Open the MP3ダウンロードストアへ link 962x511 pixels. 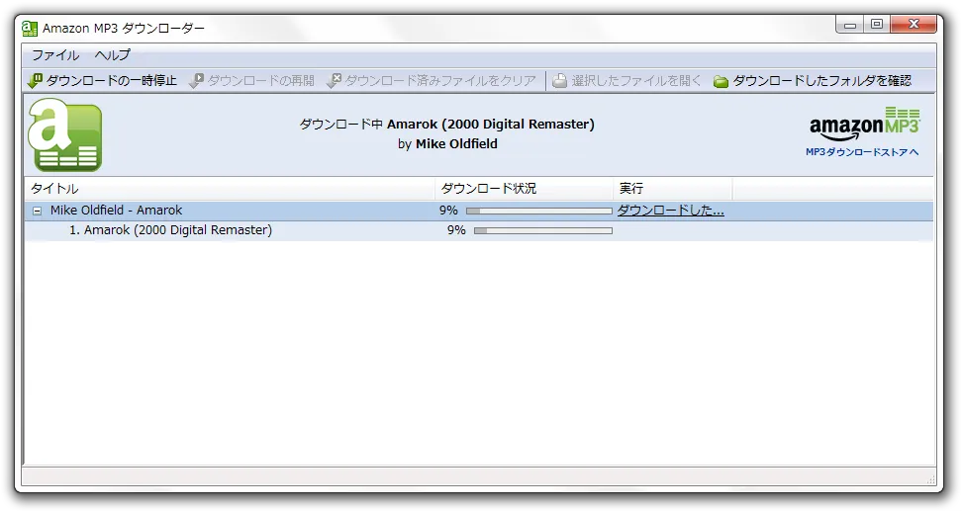tap(862, 152)
